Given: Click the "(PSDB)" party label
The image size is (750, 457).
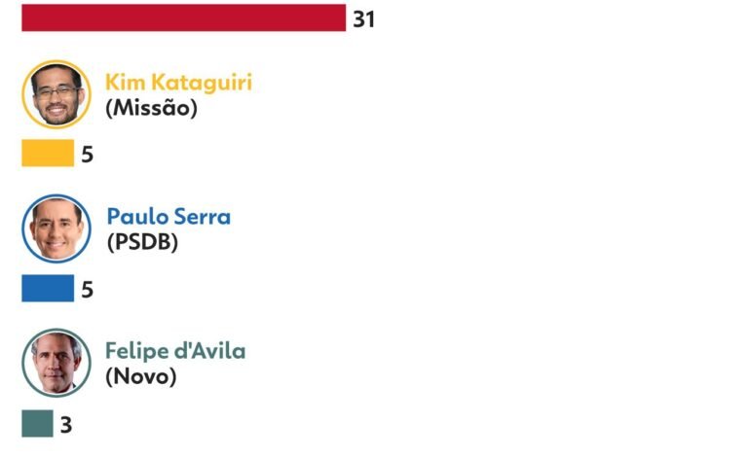Looking at the screenshot, I should point(142,242).
